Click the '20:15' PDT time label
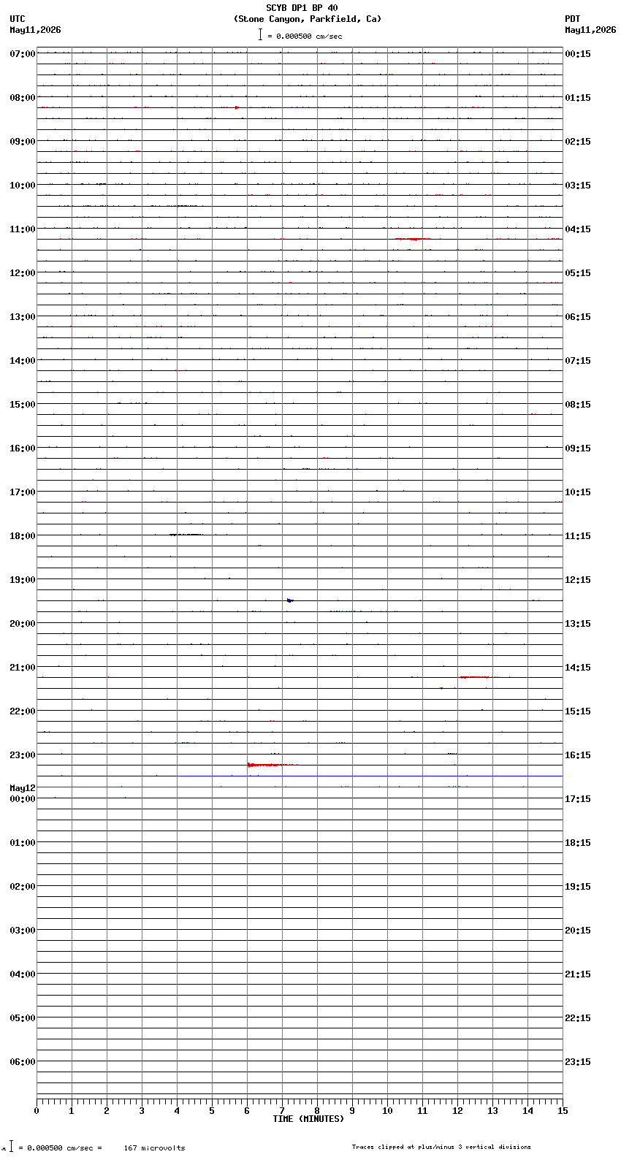The image size is (621, 1157). [x=578, y=931]
